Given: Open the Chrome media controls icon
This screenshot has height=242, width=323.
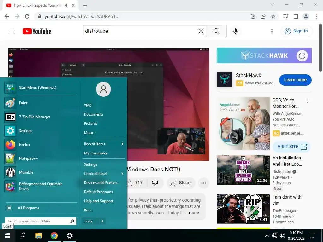Looking at the screenshot, I should coord(285,16).
